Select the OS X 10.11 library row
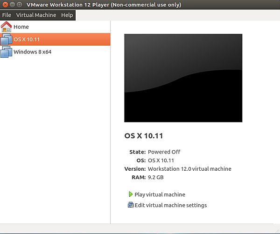 [x=55, y=39]
